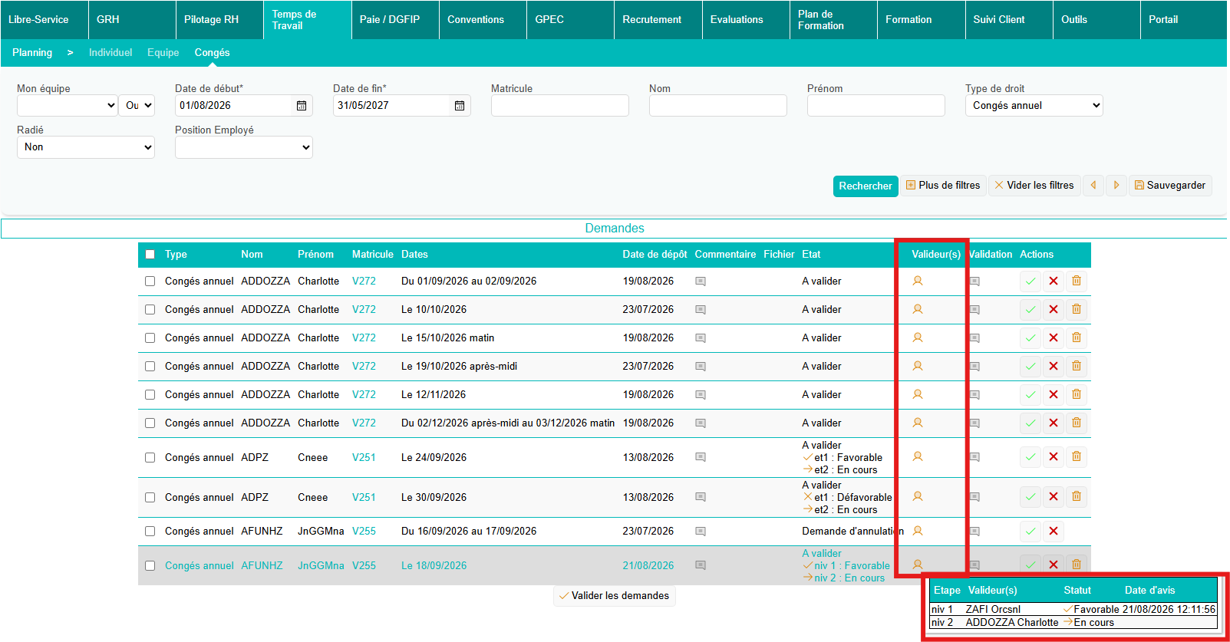The image size is (1230, 642).
Task: Clear filters with Vider les filtres
Action: [x=1034, y=186]
